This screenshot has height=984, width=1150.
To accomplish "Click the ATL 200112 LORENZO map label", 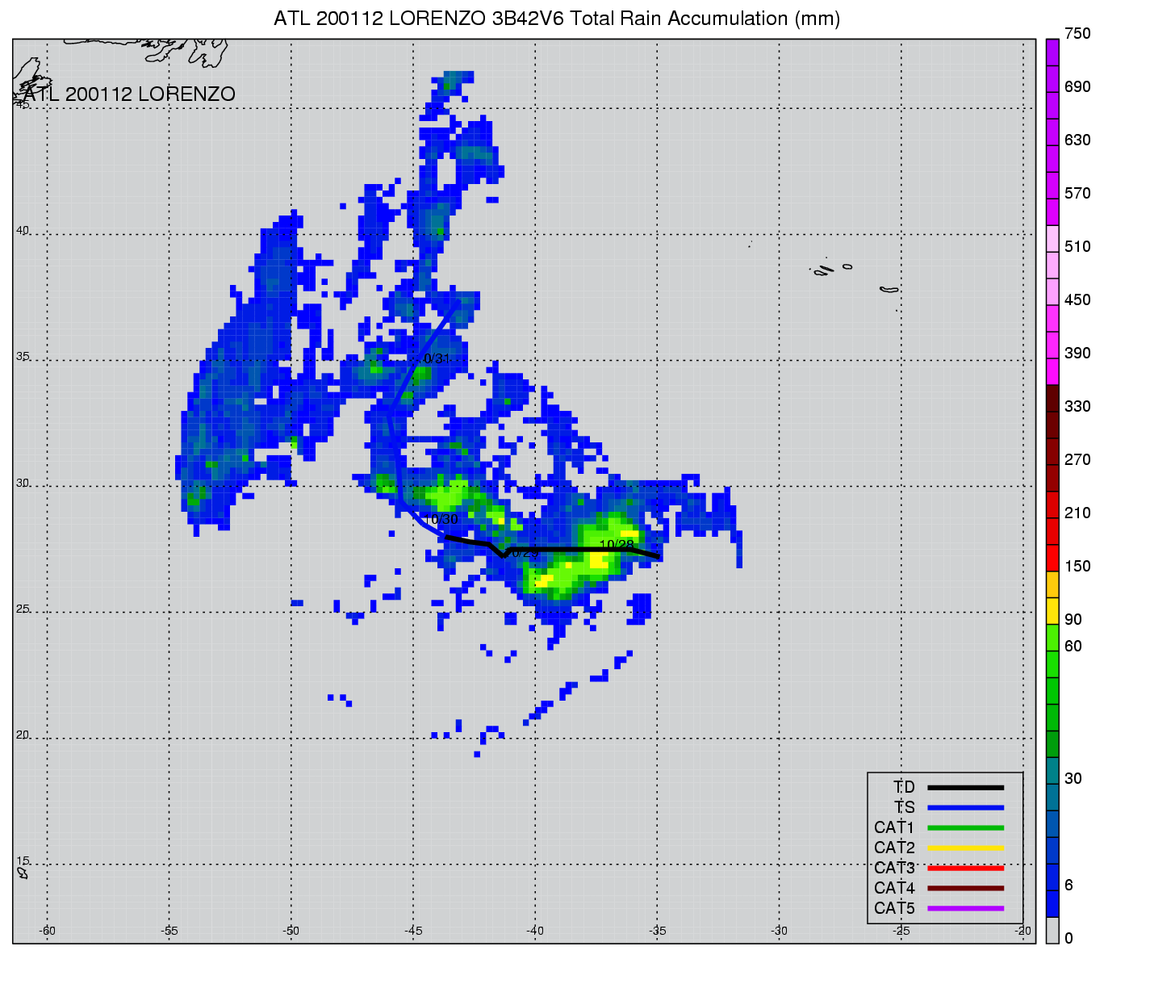I will click(x=129, y=94).
